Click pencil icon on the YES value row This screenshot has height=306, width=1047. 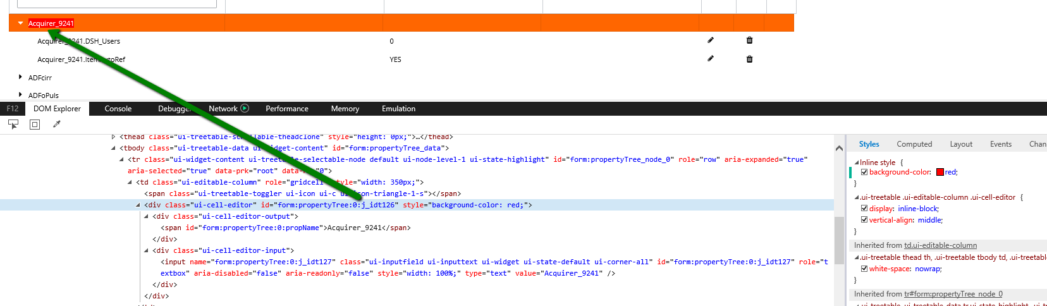coord(711,59)
